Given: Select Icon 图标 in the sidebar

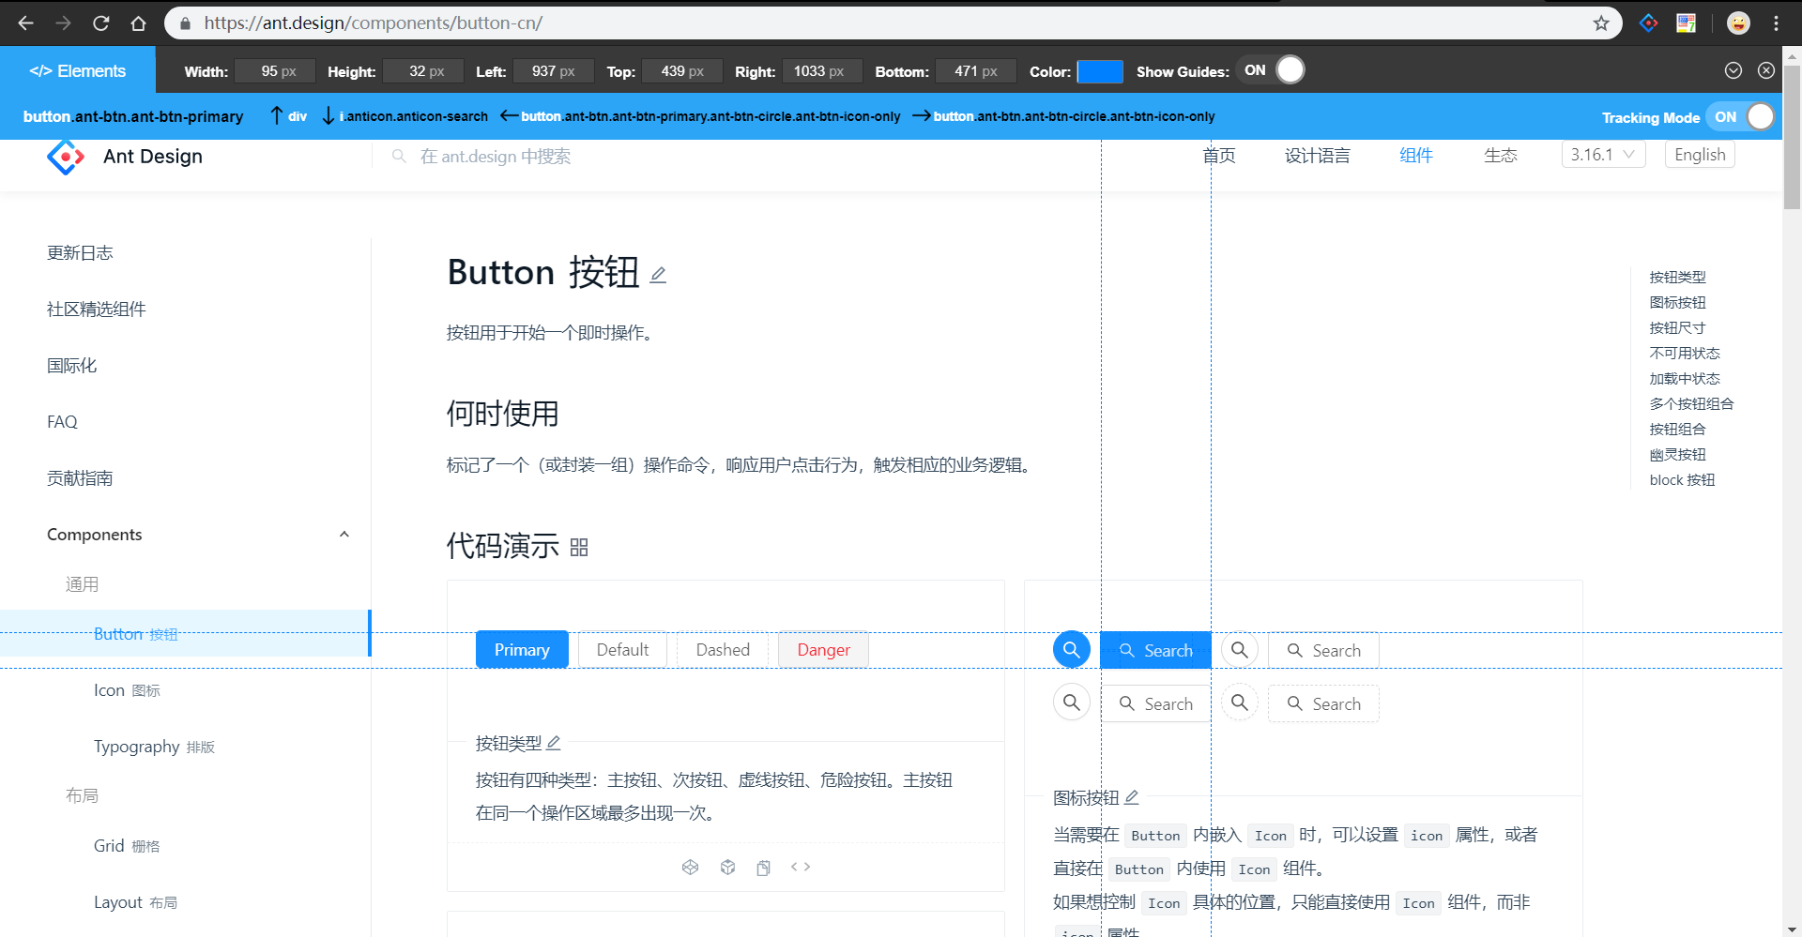Looking at the screenshot, I should [127, 690].
